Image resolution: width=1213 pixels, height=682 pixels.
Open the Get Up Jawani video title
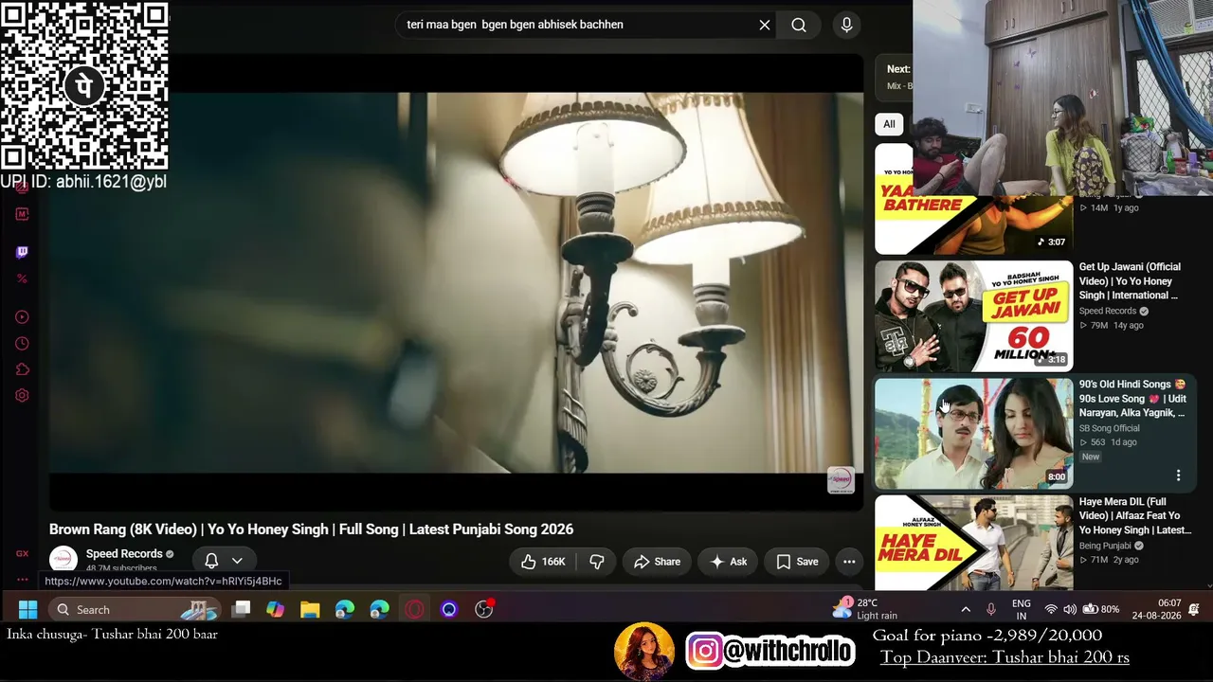tap(1130, 281)
